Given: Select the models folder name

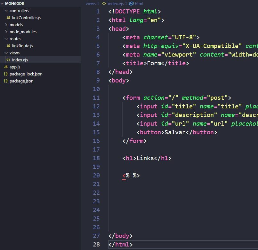Looking at the screenshot, I should click(x=16, y=25).
